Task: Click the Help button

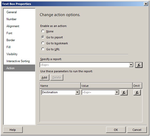Action: [13, 130]
